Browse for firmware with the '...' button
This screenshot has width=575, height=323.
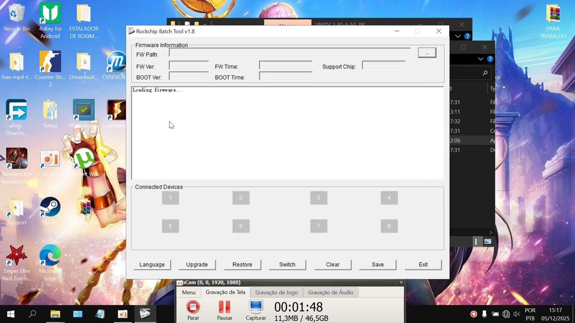click(427, 53)
